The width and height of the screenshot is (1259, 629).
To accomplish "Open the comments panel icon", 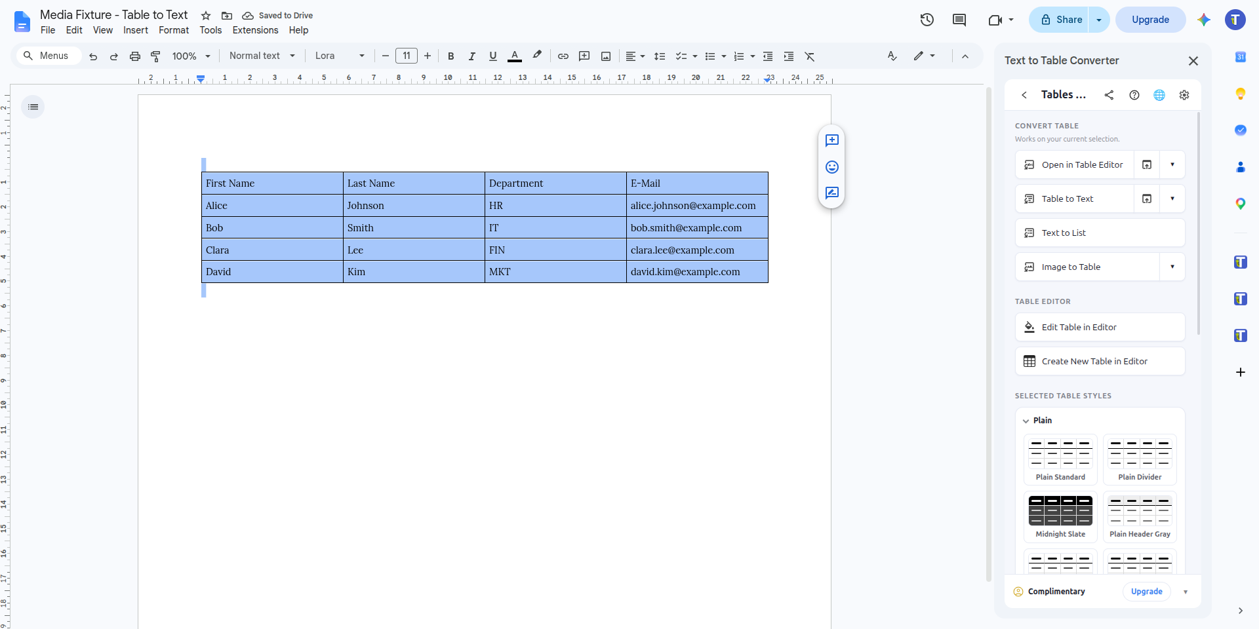I will click(959, 20).
